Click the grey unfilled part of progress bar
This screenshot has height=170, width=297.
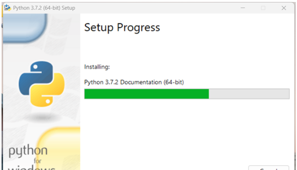pos(249,94)
